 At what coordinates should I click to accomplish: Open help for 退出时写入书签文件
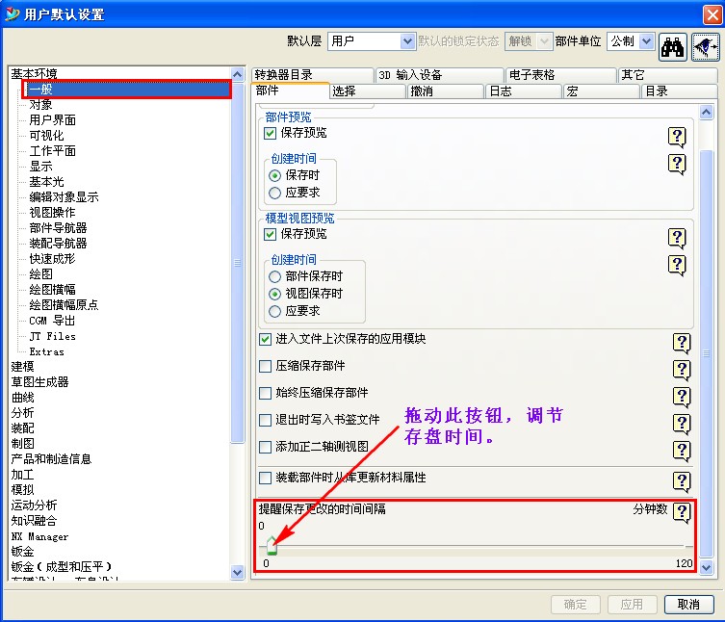point(682,423)
